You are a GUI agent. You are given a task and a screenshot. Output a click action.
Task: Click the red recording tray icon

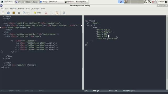click(153, 2)
